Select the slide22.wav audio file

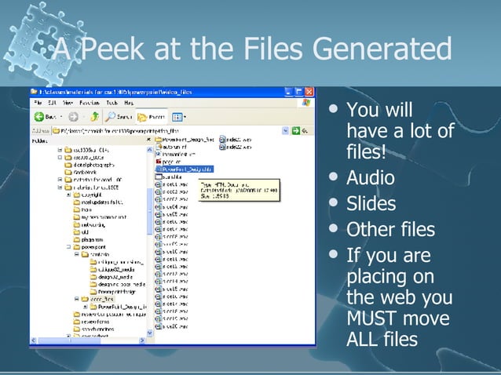coord(235,147)
